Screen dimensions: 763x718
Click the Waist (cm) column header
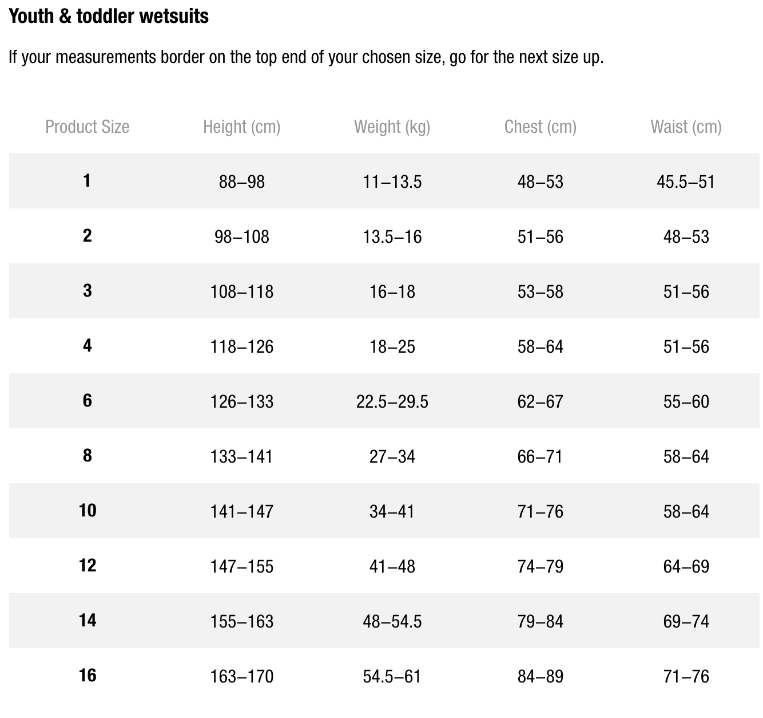click(x=686, y=127)
